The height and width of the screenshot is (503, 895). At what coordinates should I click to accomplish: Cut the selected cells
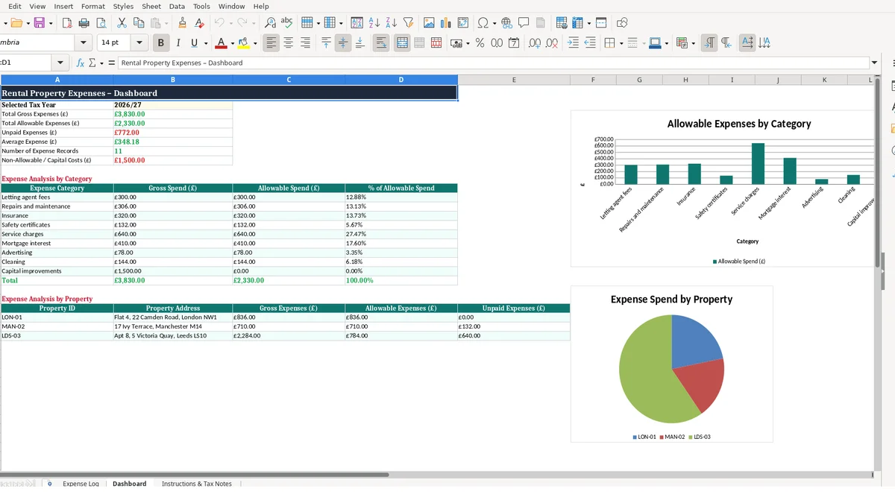pos(122,23)
